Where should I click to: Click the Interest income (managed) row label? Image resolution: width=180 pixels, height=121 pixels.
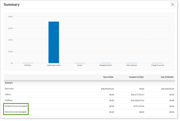[x=16, y=112]
